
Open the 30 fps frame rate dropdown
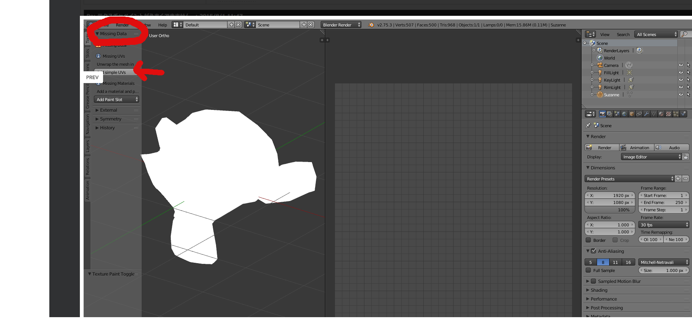[664, 225]
